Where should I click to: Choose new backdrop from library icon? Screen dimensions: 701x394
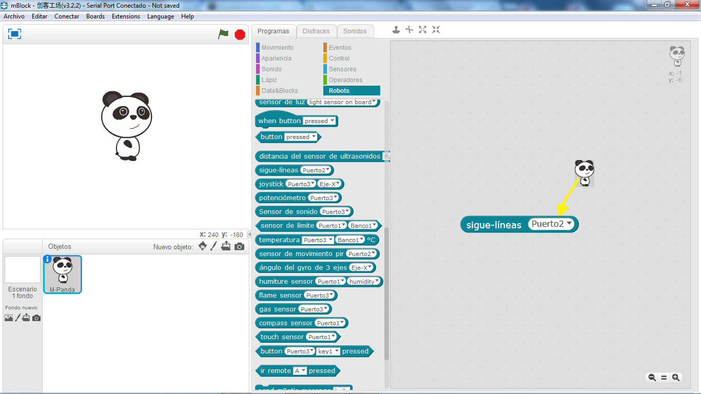[x=9, y=318]
